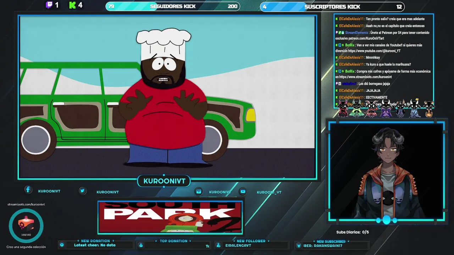This screenshot has width=454, height=255.
Task: Click the Twitter bird icon
Action: pos(82,191)
